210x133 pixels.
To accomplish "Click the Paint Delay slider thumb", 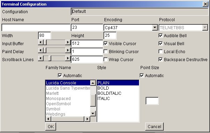I will (45, 50).
